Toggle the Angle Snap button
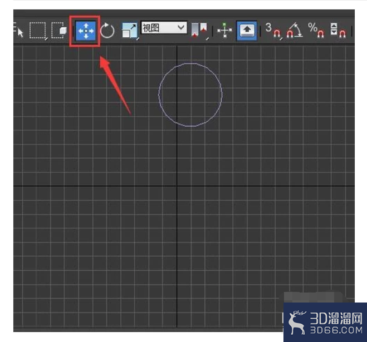 click(295, 31)
